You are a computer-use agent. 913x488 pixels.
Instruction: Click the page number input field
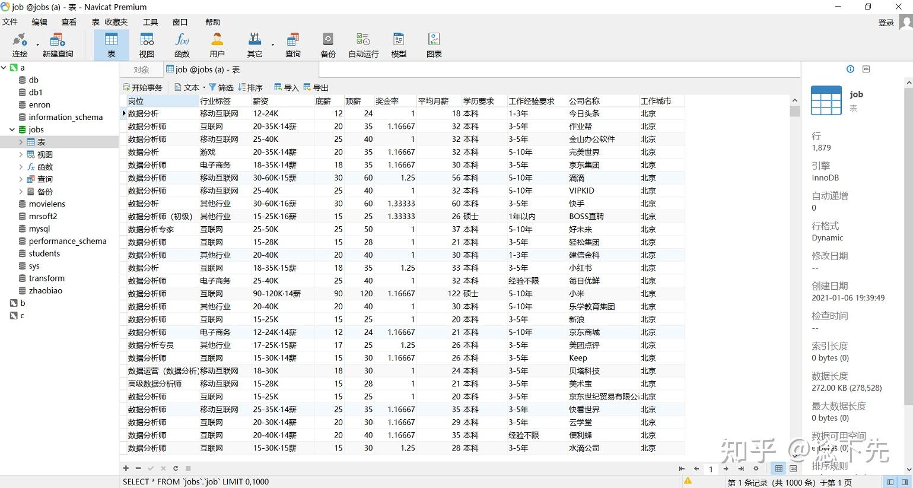pyautogui.click(x=711, y=469)
